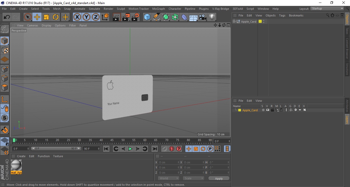Open the Content Browser side tab
The height and width of the screenshot is (187, 350).
(x=347, y=48)
